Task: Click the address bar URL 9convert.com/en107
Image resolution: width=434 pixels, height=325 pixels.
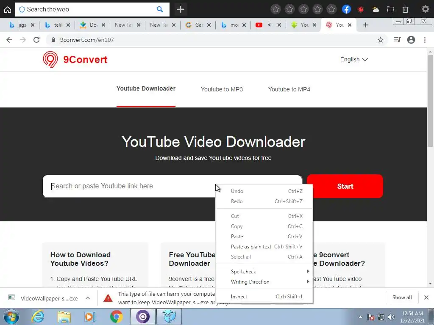Action: (87, 40)
